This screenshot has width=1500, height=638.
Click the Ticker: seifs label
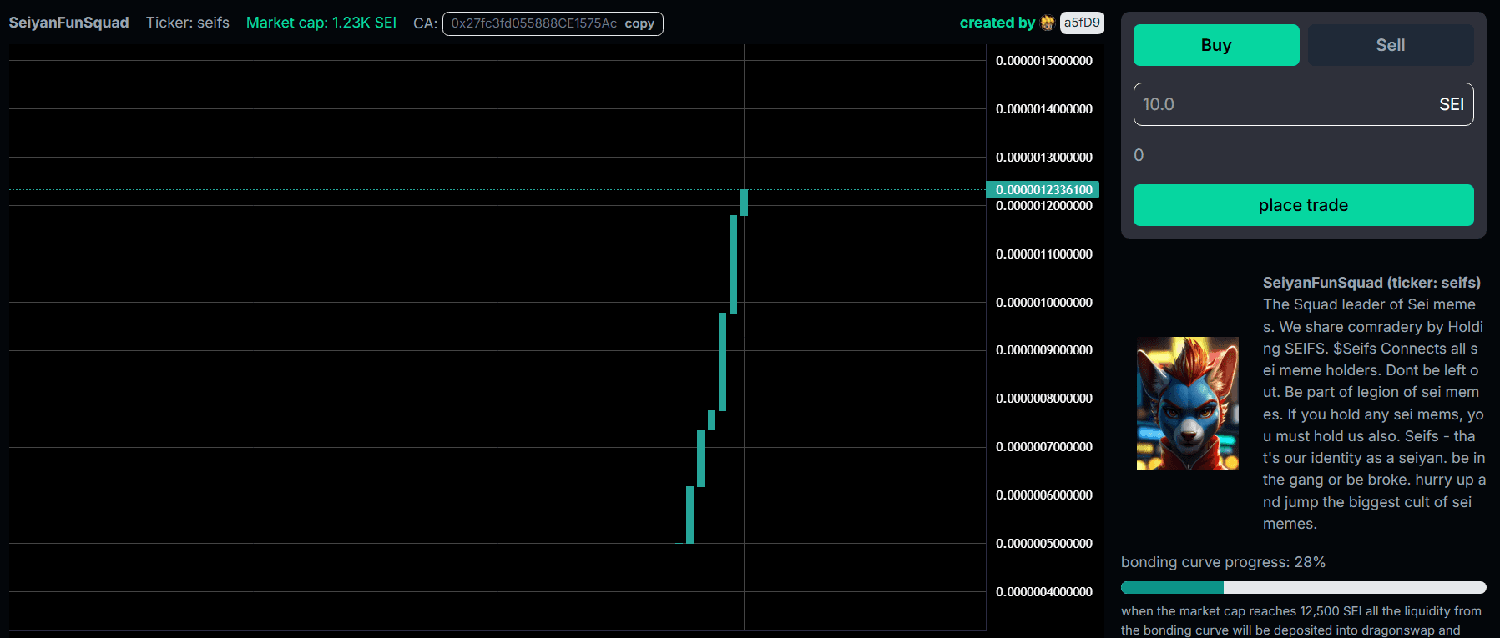[x=188, y=23]
